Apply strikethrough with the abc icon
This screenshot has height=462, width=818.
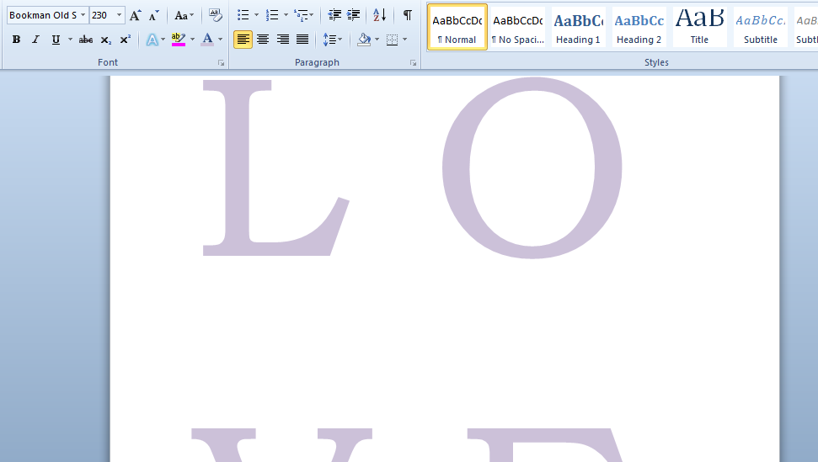pyautogui.click(x=86, y=40)
